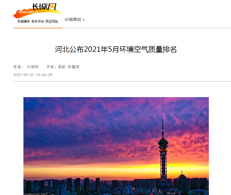
Task: Click the 政务平台 slogan text
Action: point(38,22)
